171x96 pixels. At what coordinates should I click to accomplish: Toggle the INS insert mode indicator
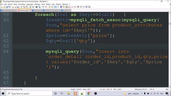pyautogui.click(x=167, y=89)
